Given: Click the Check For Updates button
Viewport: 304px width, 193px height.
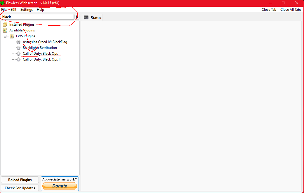Looking at the screenshot, I should tap(20, 188).
